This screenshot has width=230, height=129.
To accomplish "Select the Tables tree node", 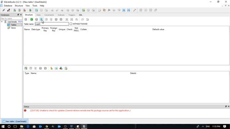I will coord(14,25).
